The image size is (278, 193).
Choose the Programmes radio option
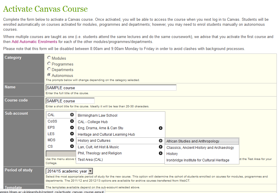click(49, 63)
